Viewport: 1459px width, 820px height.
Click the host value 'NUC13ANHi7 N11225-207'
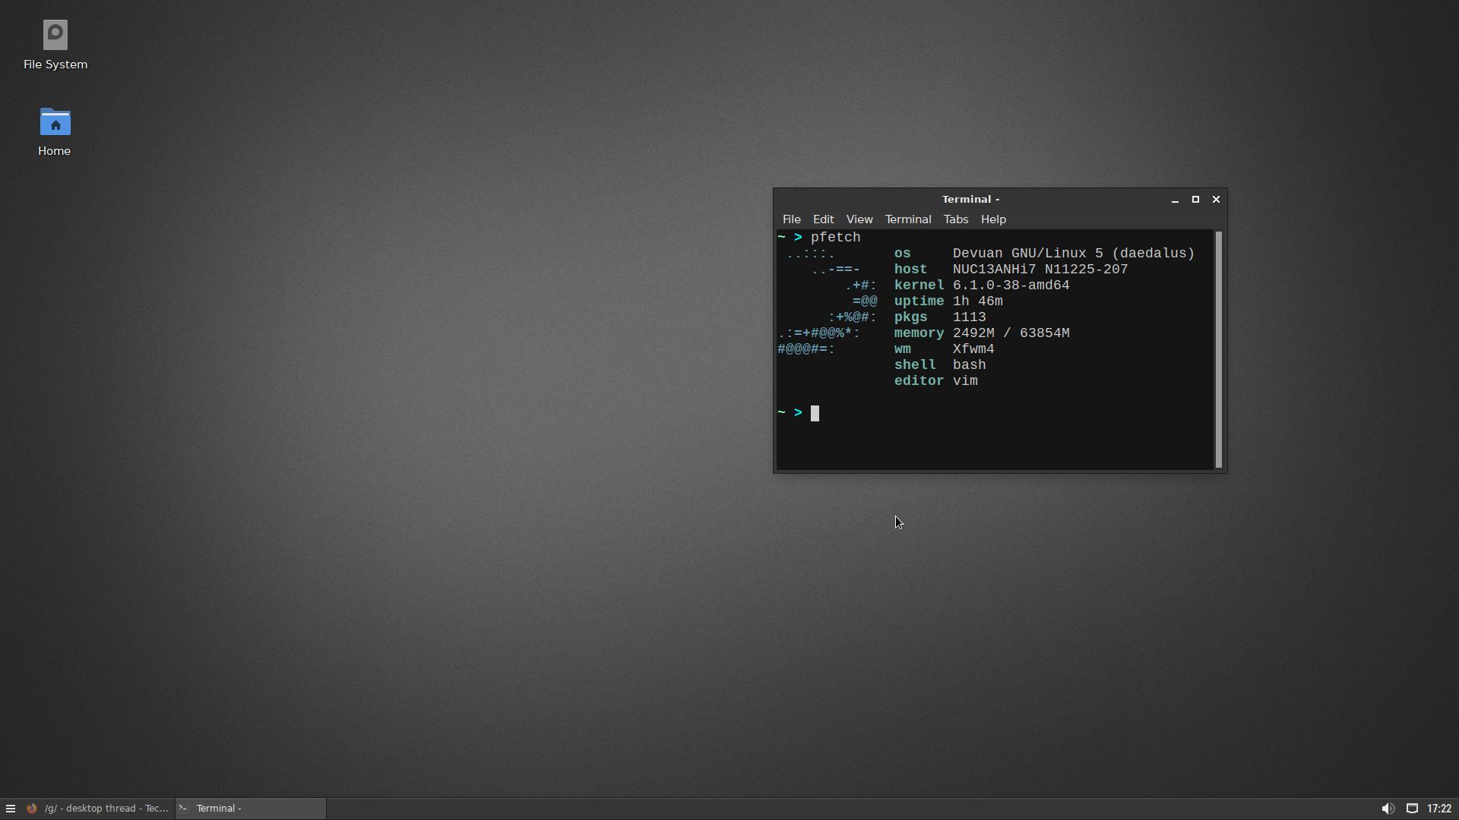(x=1040, y=270)
